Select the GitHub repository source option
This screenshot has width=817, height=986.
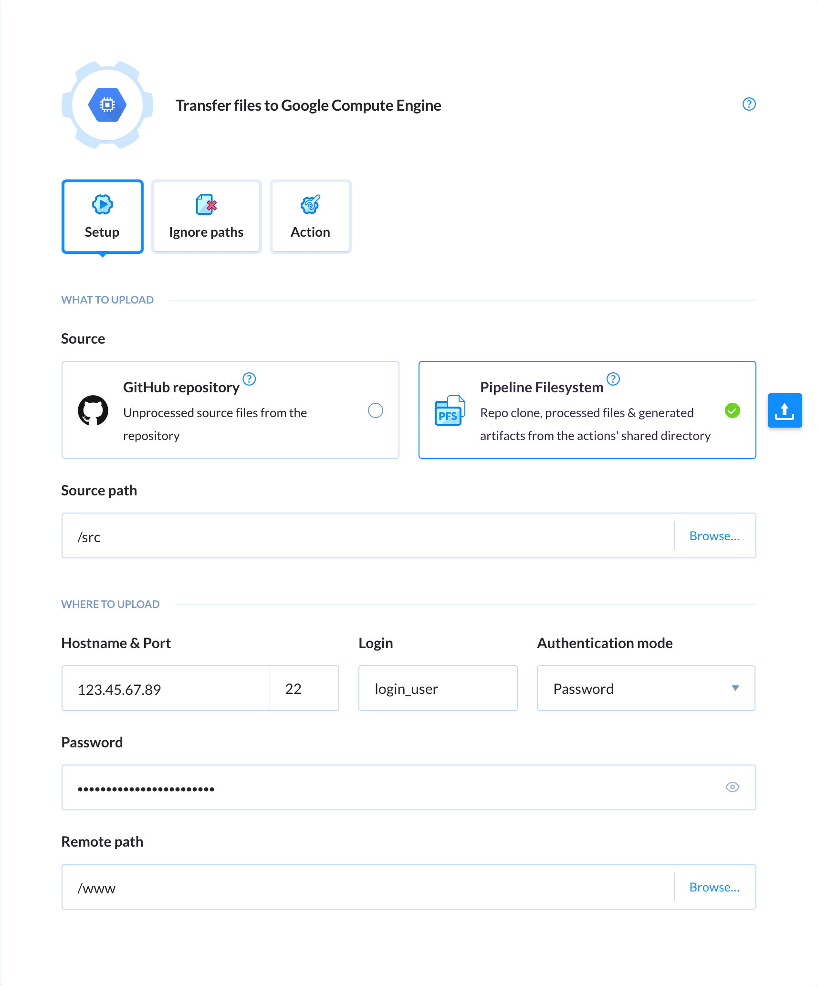[376, 410]
